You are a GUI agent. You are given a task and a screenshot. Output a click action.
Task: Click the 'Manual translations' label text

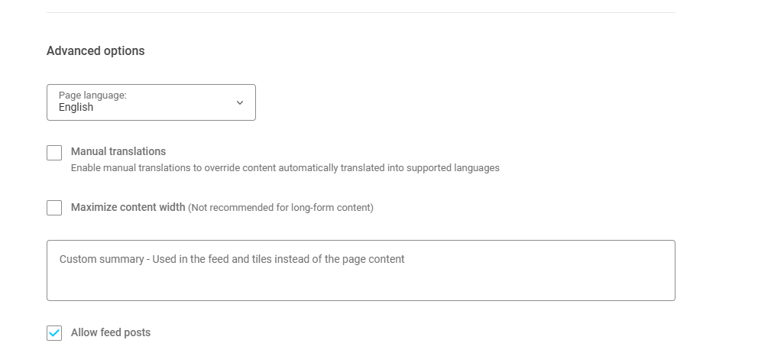[x=118, y=151]
